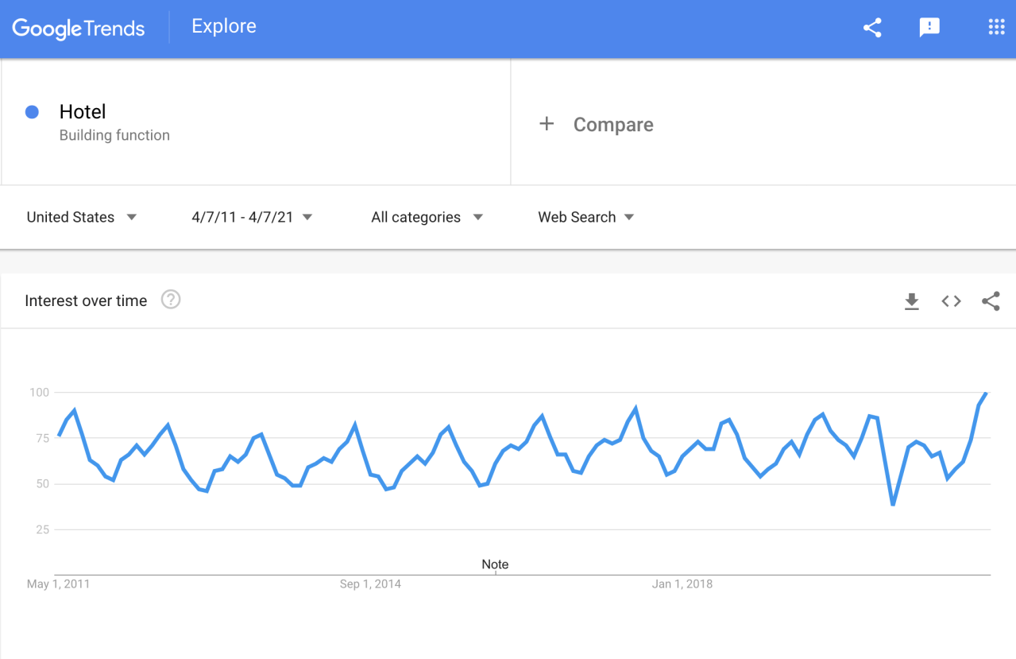Open the date range 4/7/11 - 4/7/21 dropdown
This screenshot has width=1016, height=659.
coord(251,216)
